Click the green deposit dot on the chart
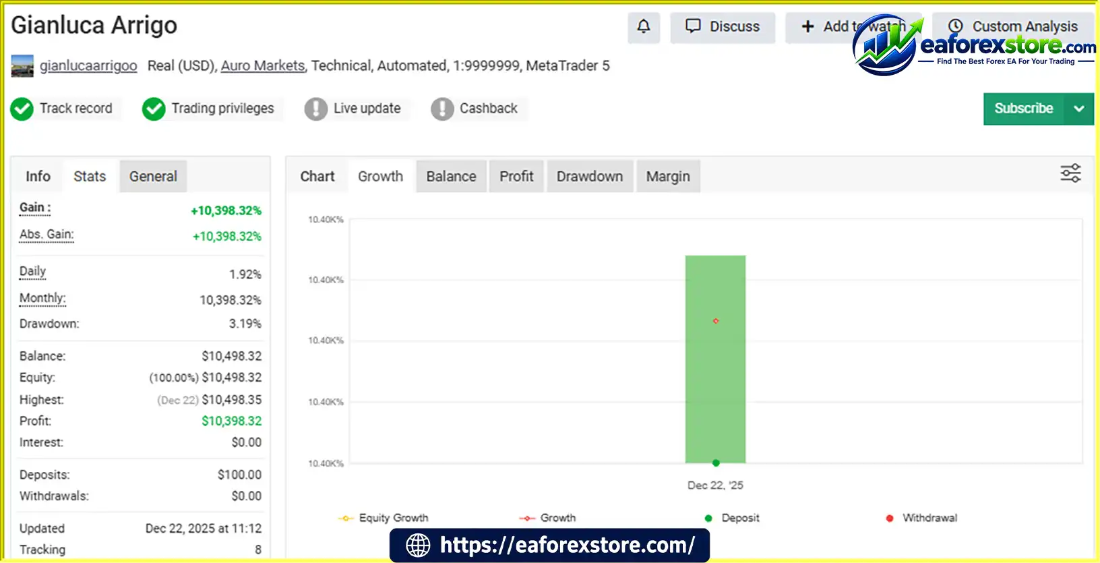This screenshot has width=1100, height=563. 716,463
